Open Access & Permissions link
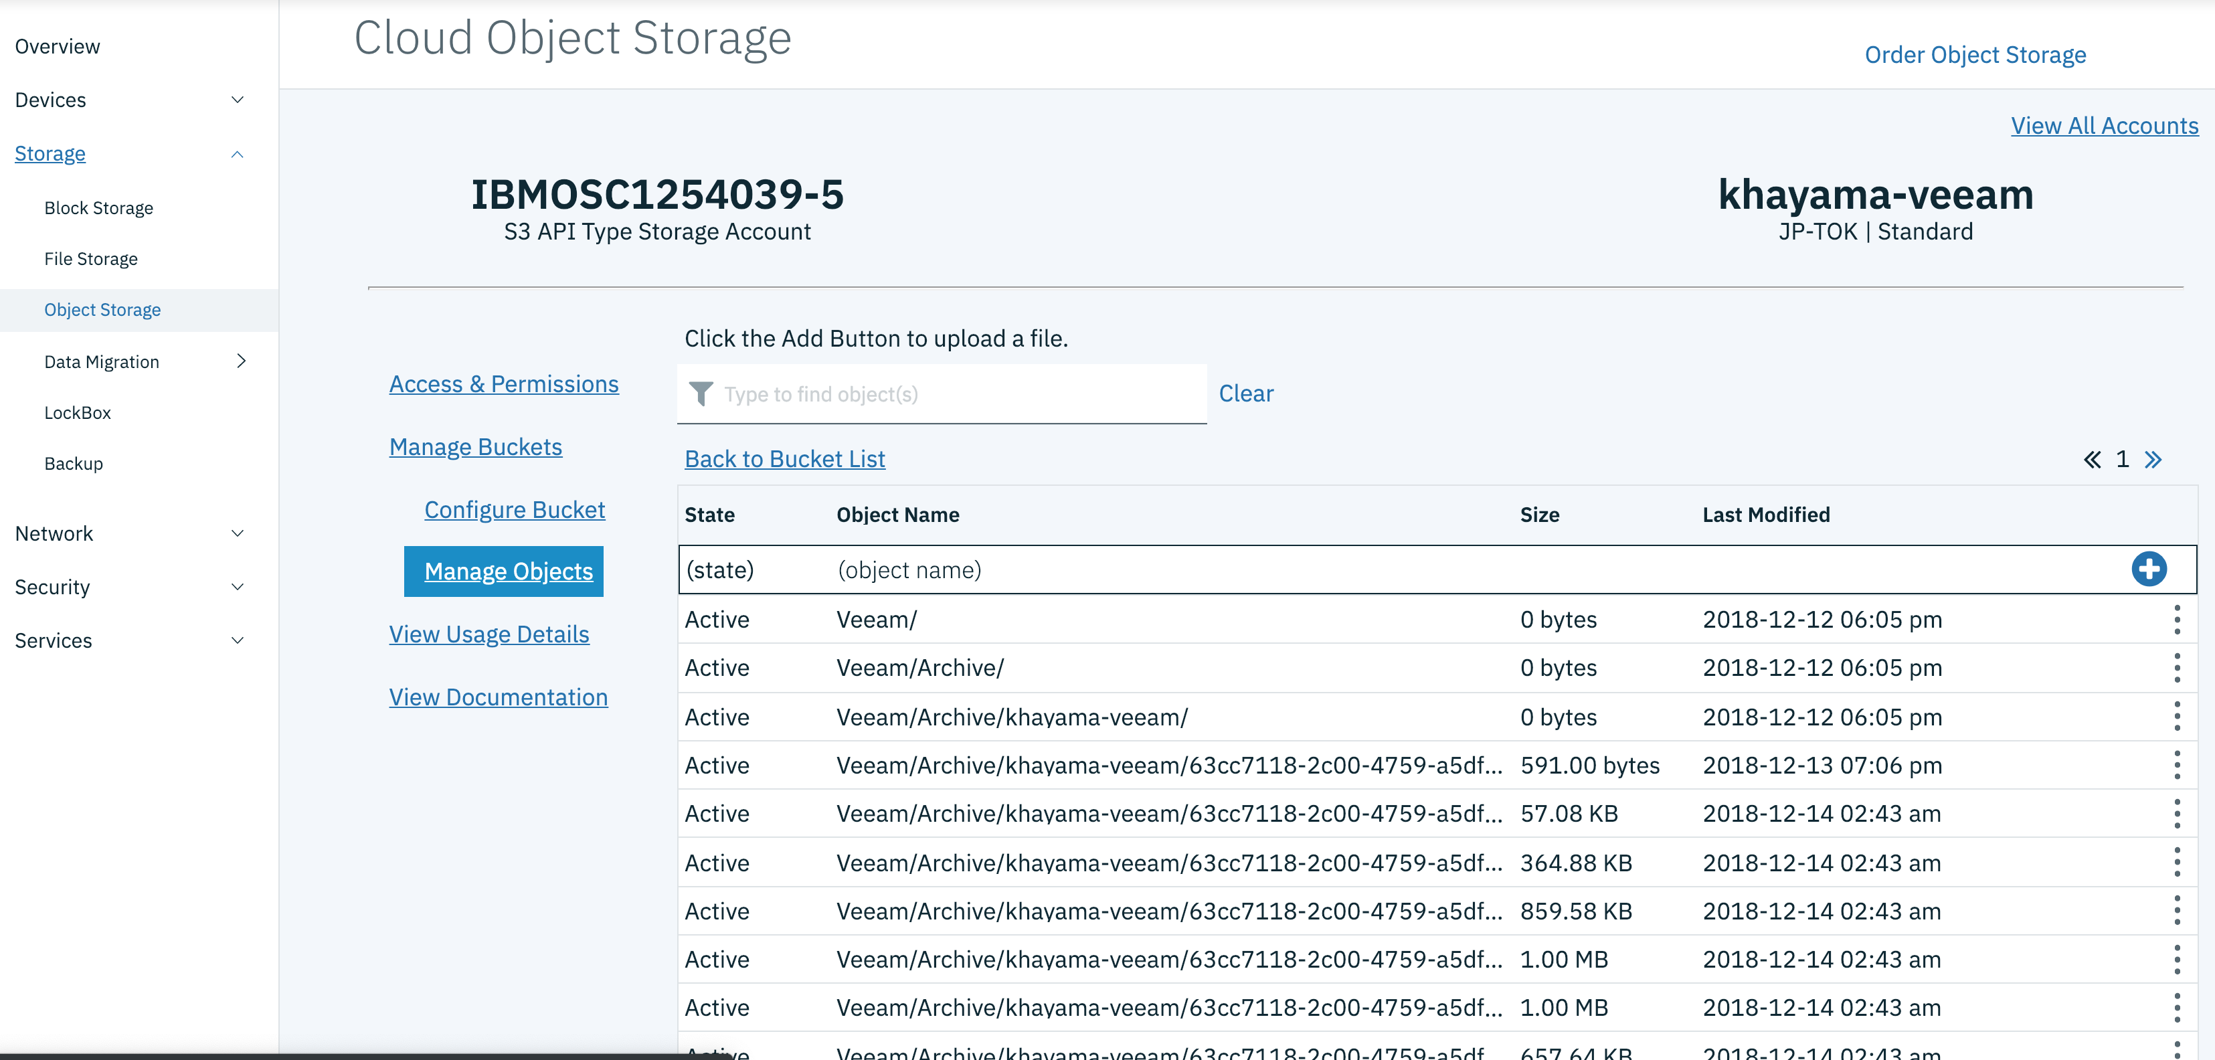Viewport: 2215px width, 1060px height. (x=503, y=383)
